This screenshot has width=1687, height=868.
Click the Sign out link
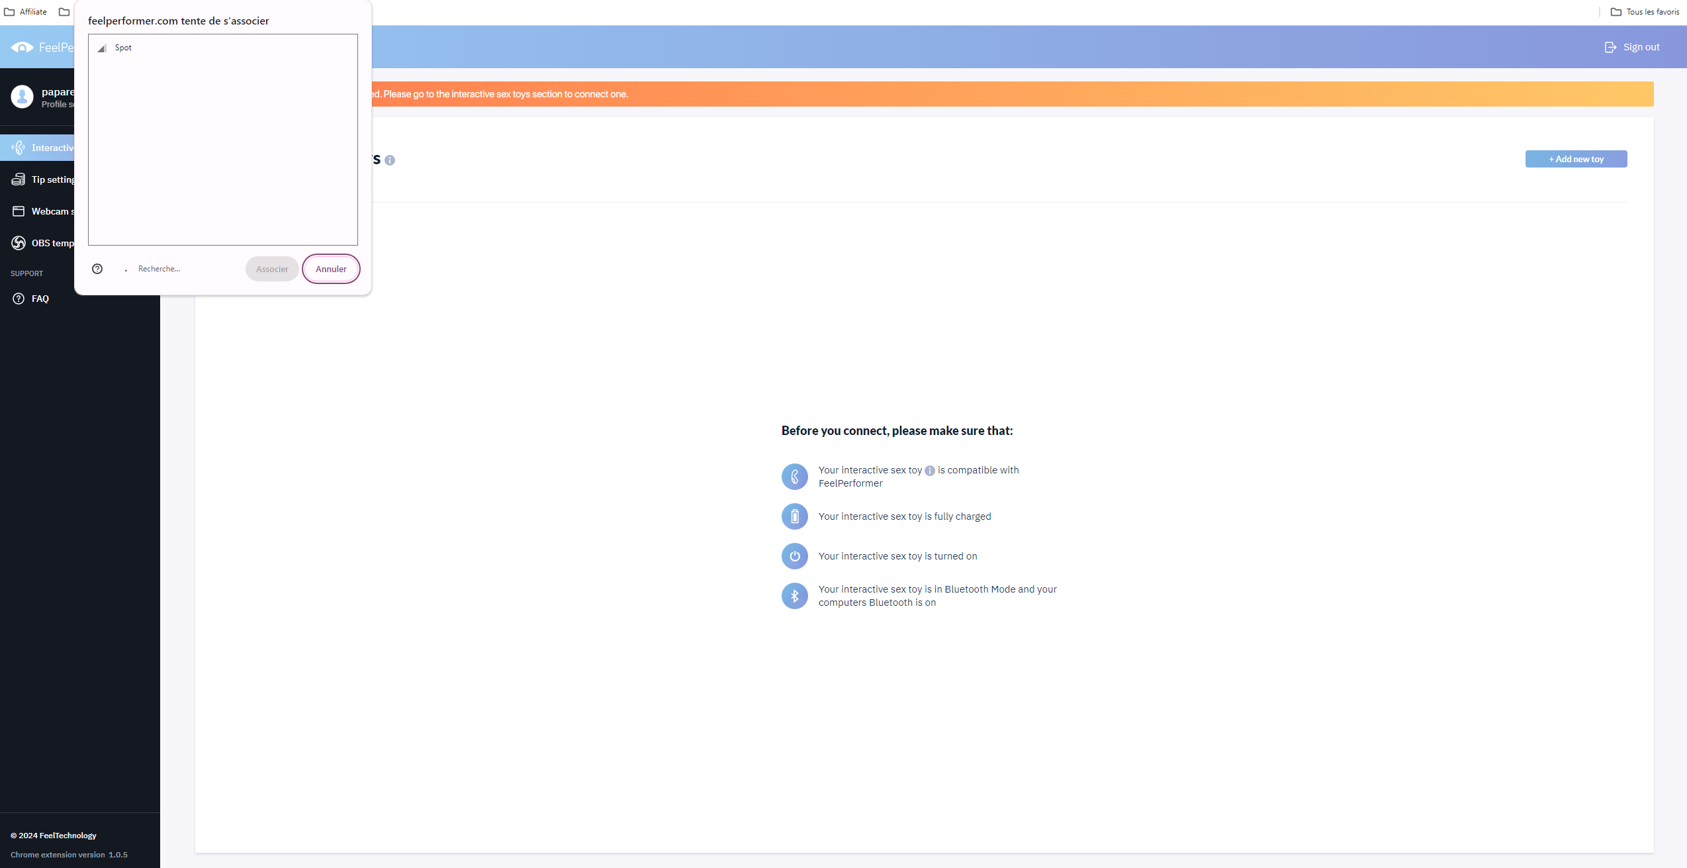pyautogui.click(x=1641, y=47)
